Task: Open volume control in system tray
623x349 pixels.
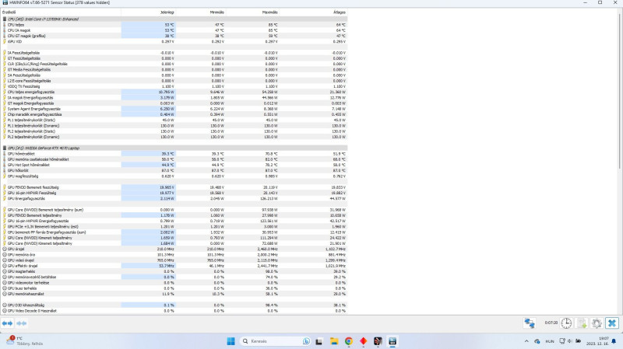Action: (570, 341)
